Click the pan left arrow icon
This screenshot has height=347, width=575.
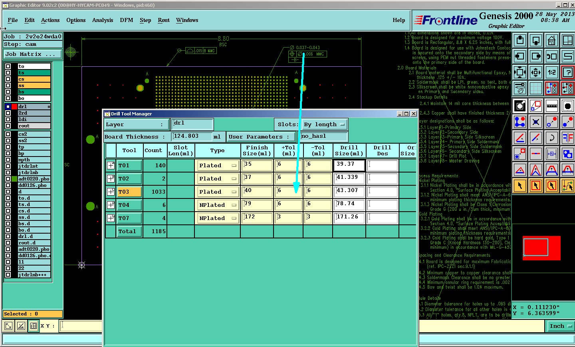tap(520, 56)
